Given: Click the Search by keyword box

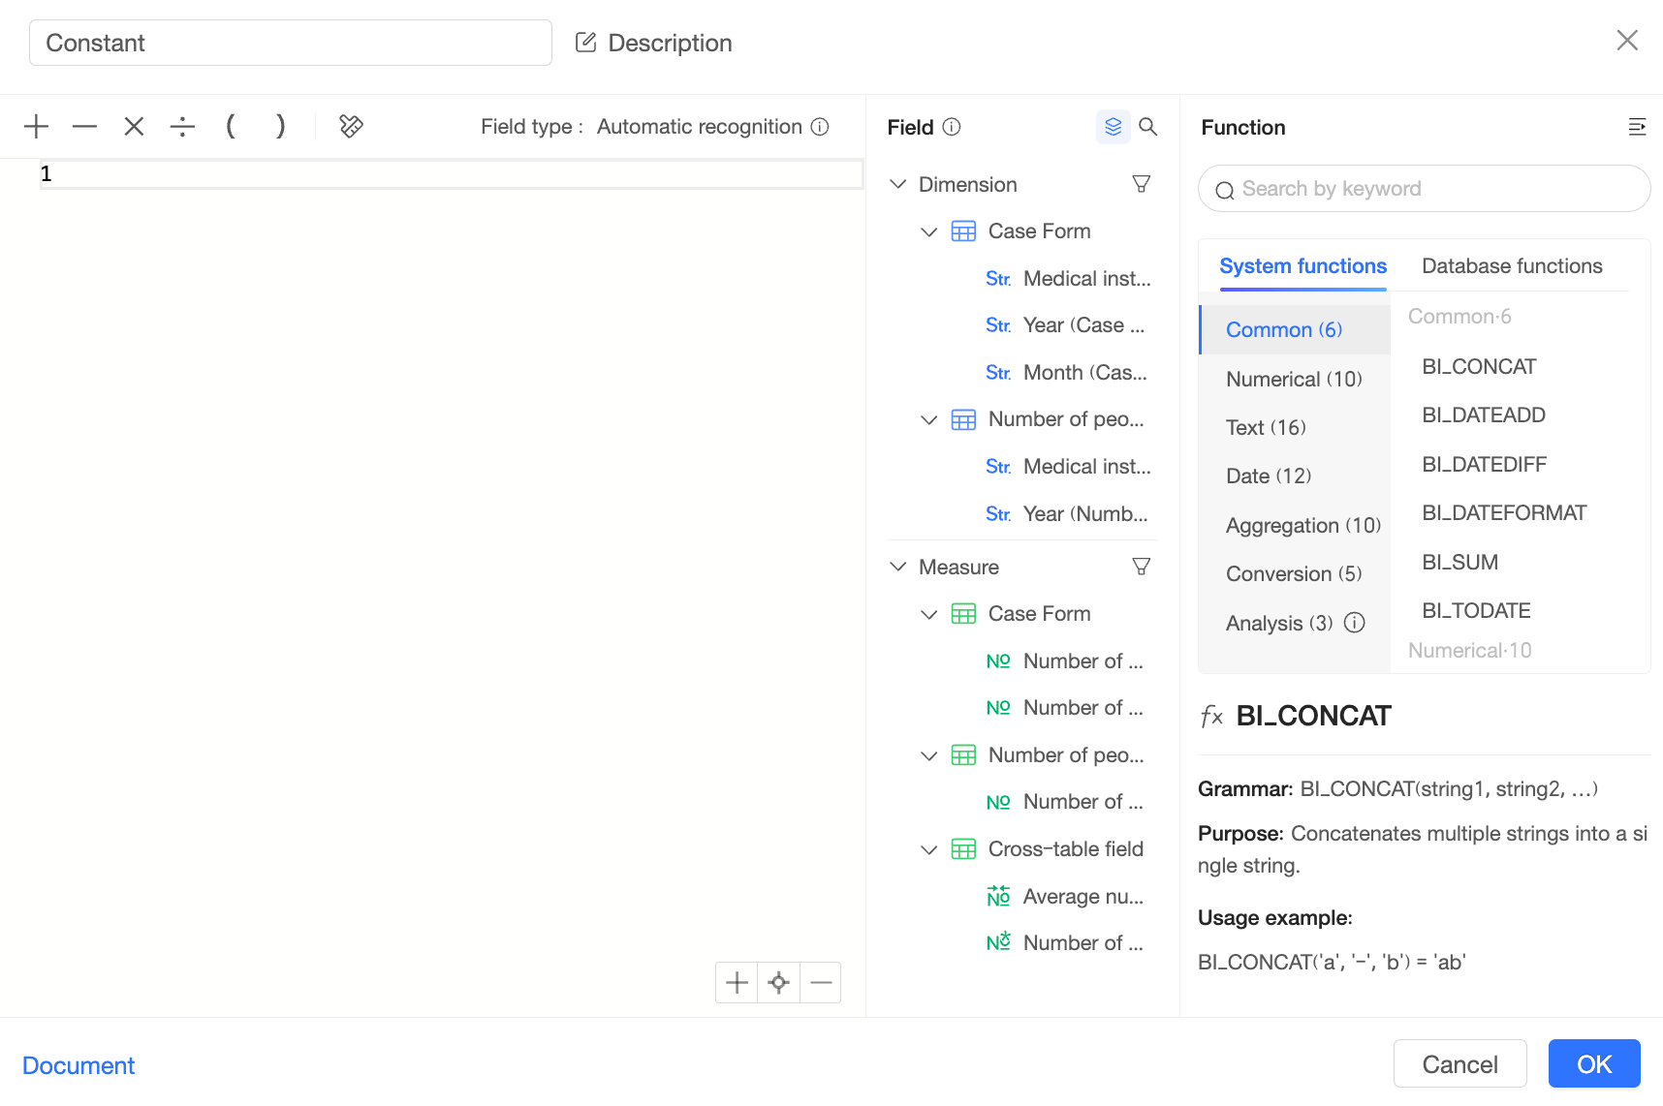Looking at the screenshot, I should [x=1424, y=189].
